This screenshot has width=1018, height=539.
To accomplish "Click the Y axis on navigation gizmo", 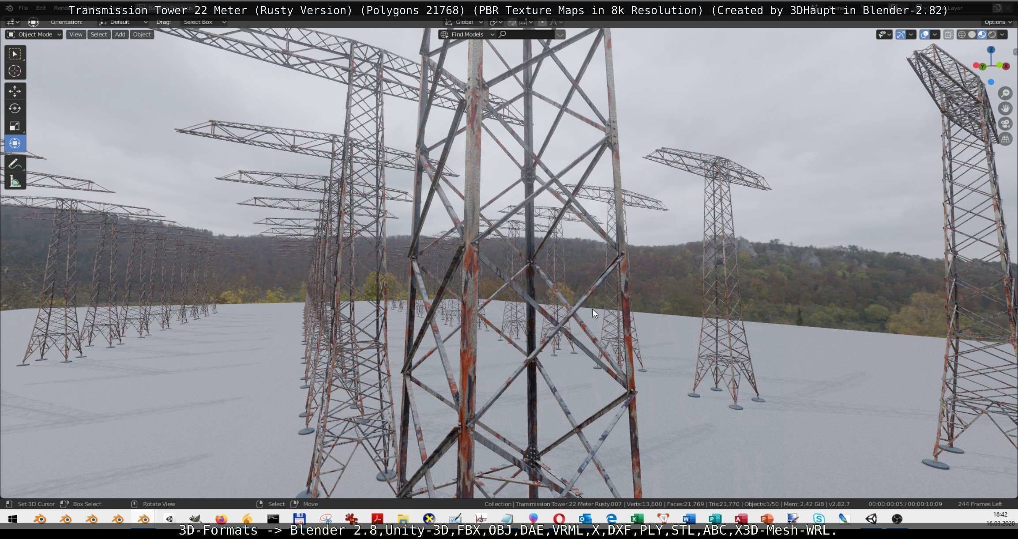I will click(x=982, y=66).
